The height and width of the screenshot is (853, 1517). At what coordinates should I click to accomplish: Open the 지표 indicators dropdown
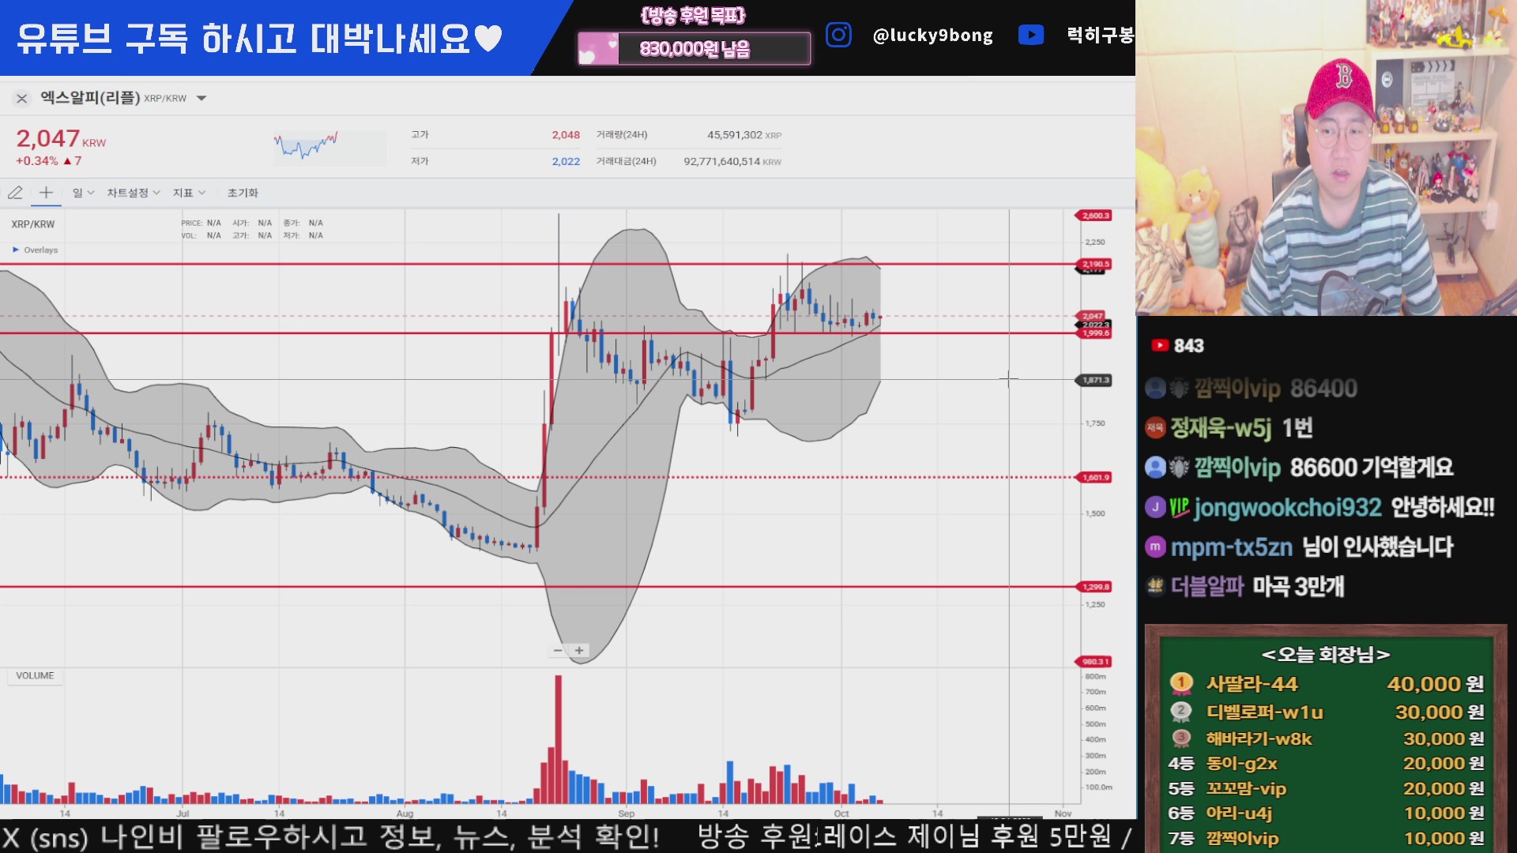189,193
